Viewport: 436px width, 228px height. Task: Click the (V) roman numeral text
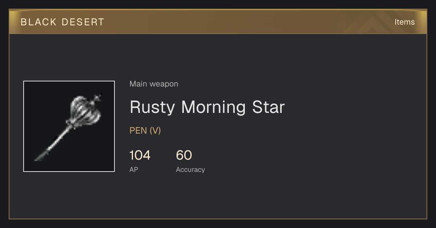155,131
